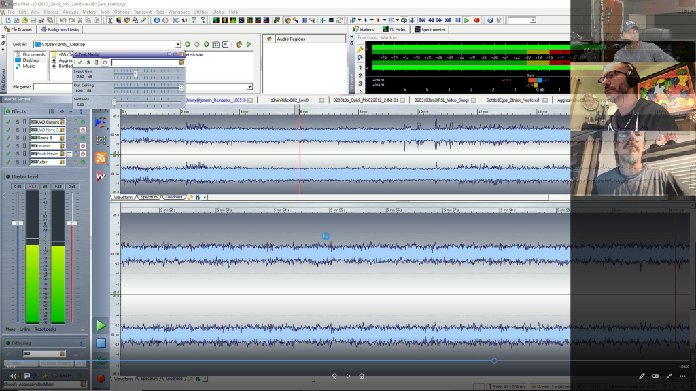Click the Unlink button below the level meters
This screenshot has width=696, height=391.
[x=24, y=329]
